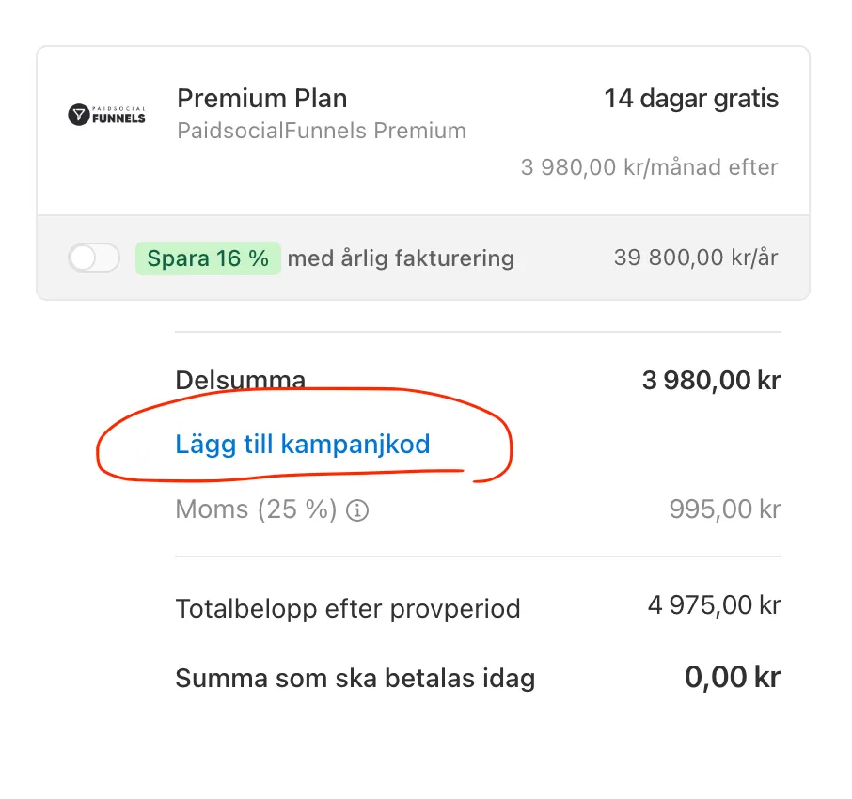This screenshot has width=852, height=799.
Task: Click the 995,00 kr tax amount
Action: [725, 509]
